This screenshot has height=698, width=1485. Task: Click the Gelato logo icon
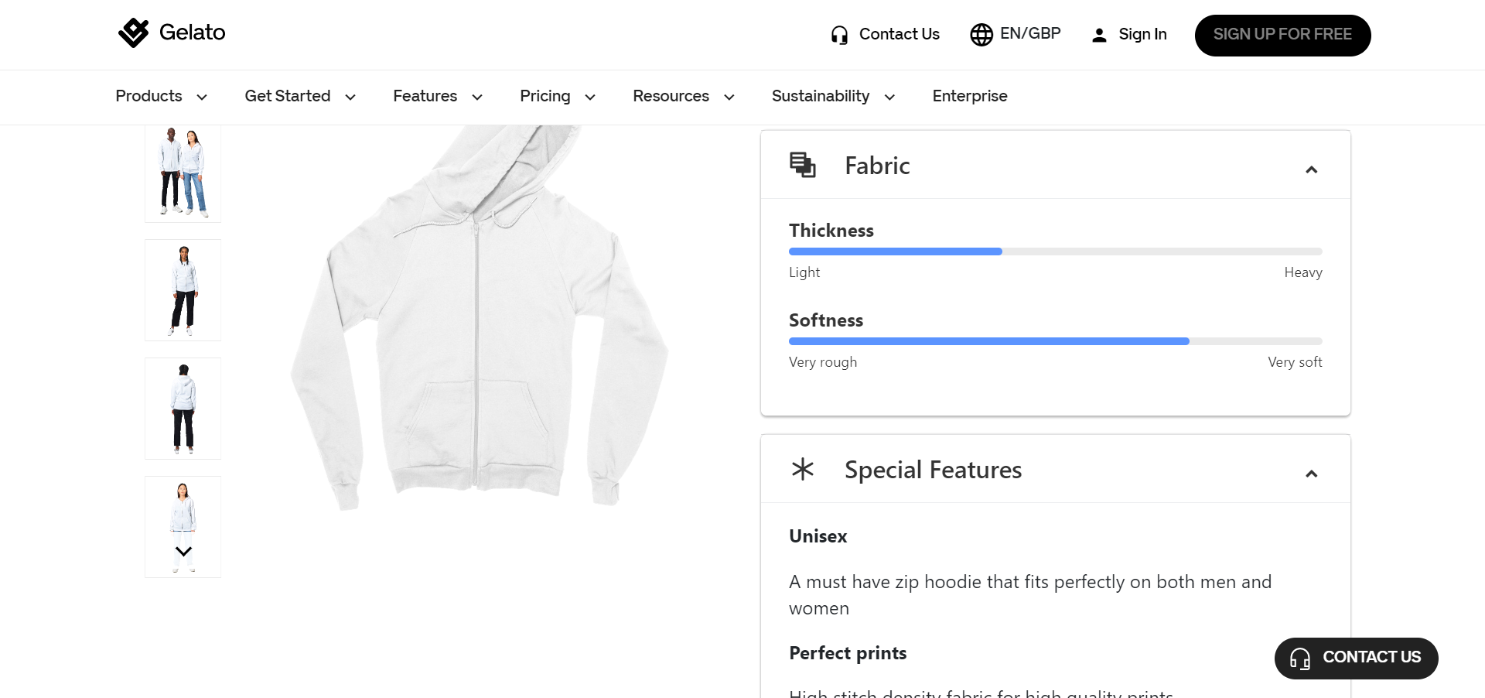pos(133,33)
